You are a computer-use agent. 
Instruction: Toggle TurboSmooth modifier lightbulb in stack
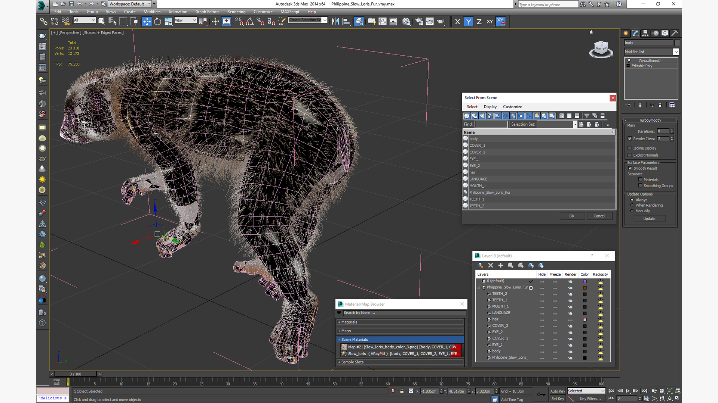629,60
